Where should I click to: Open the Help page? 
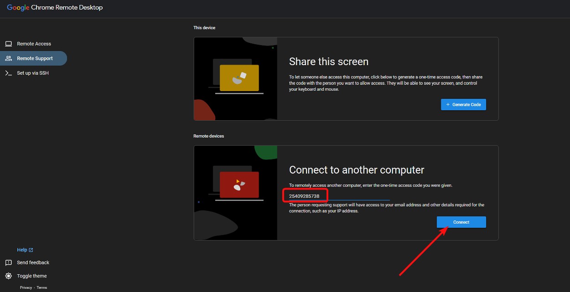22,250
